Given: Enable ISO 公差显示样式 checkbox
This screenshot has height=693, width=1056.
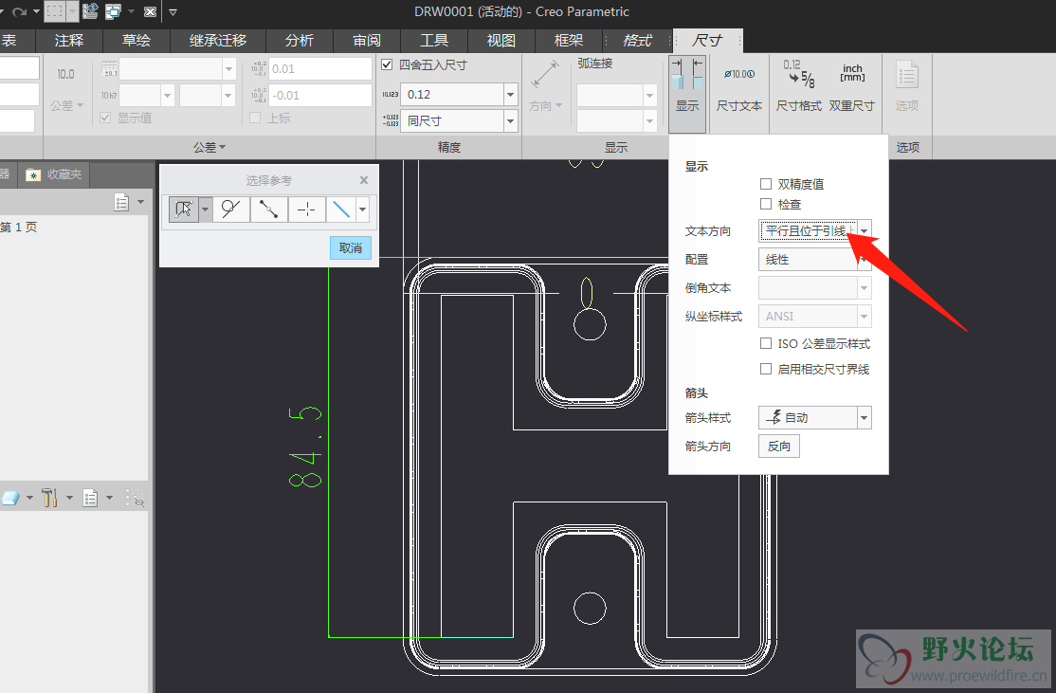Looking at the screenshot, I should point(765,343).
